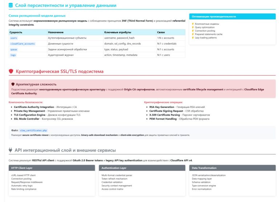Select the HTTP Client Layer card header
The image size is (279, 202).
tap(52, 168)
